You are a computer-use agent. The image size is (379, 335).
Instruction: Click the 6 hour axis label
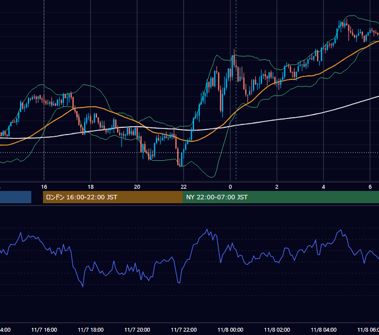tap(370, 187)
